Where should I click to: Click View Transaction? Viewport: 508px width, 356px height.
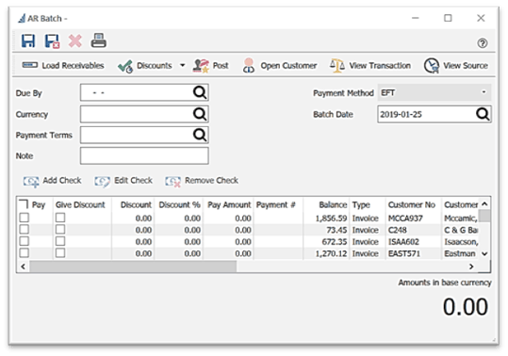pos(370,66)
